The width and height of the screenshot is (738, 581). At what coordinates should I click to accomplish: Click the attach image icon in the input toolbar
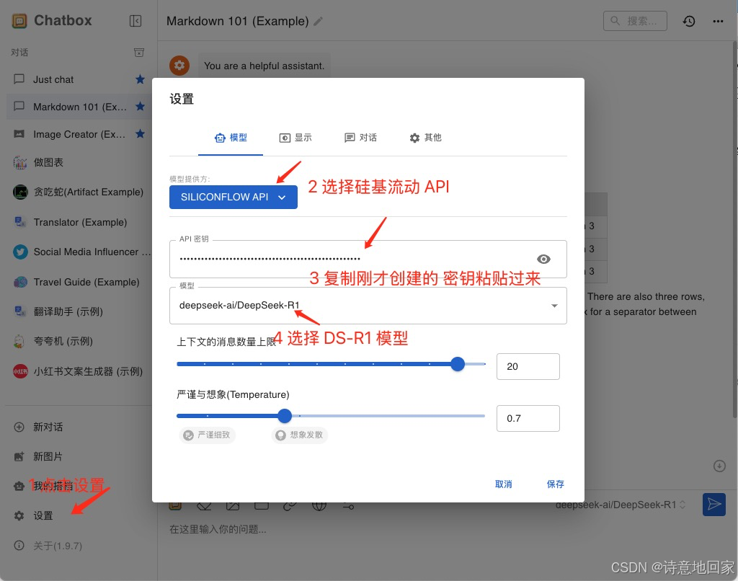click(x=233, y=505)
